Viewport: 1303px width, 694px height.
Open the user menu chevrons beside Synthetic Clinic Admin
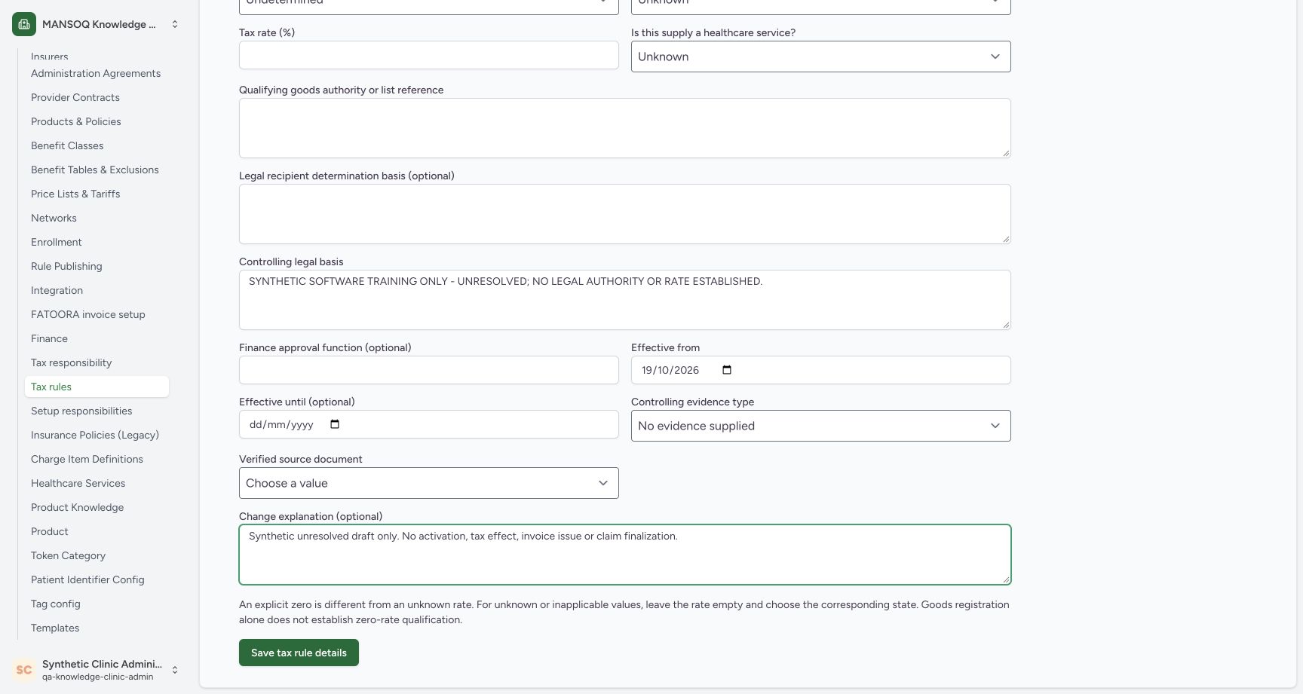pyautogui.click(x=175, y=670)
